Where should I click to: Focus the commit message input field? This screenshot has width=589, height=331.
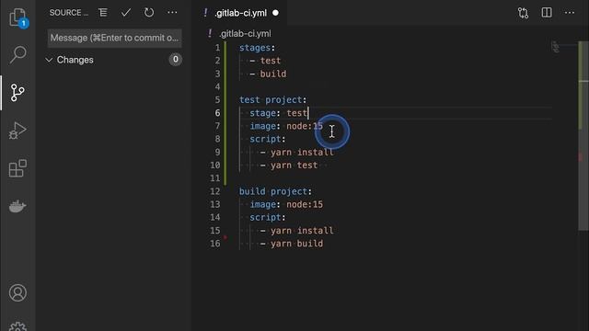(x=114, y=38)
